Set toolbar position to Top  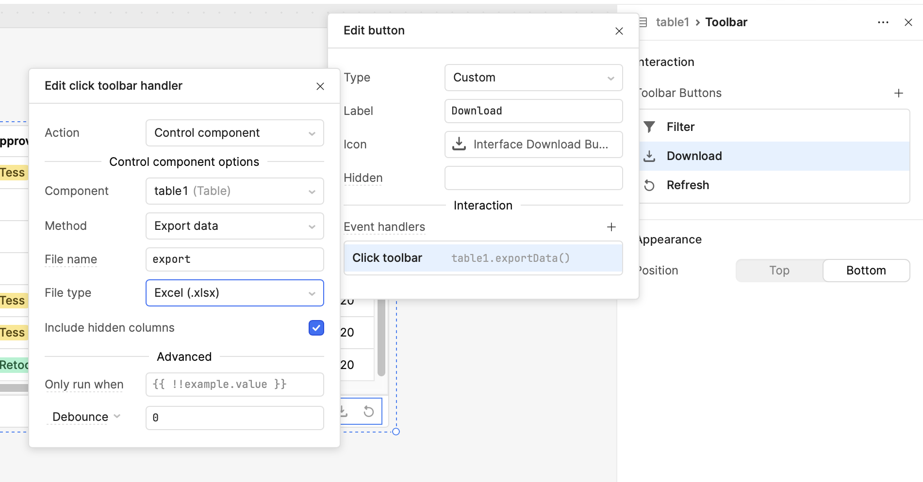[x=779, y=271]
